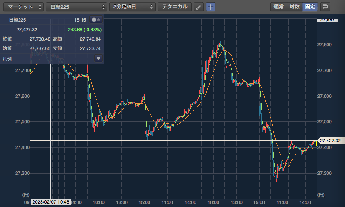Open the テクニカル indicators menu
Viewport: 345px width, 207px height.
pyautogui.click(x=175, y=7)
